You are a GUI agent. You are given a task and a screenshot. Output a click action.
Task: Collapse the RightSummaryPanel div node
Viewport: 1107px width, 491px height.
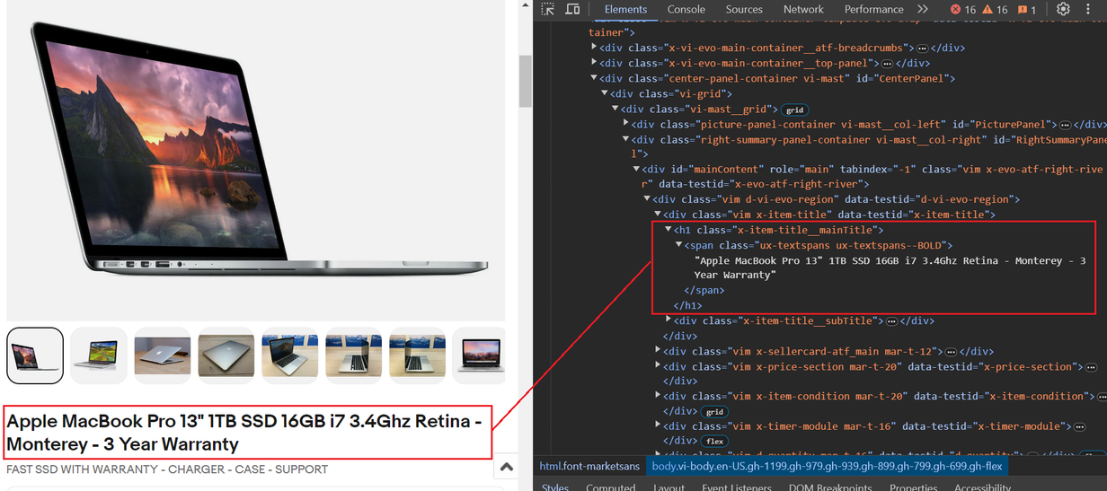pyautogui.click(x=625, y=140)
